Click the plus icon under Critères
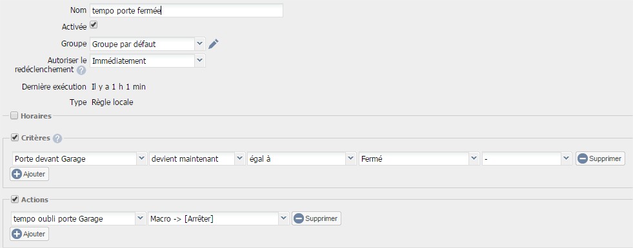The image size is (633, 248). click(x=17, y=174)
